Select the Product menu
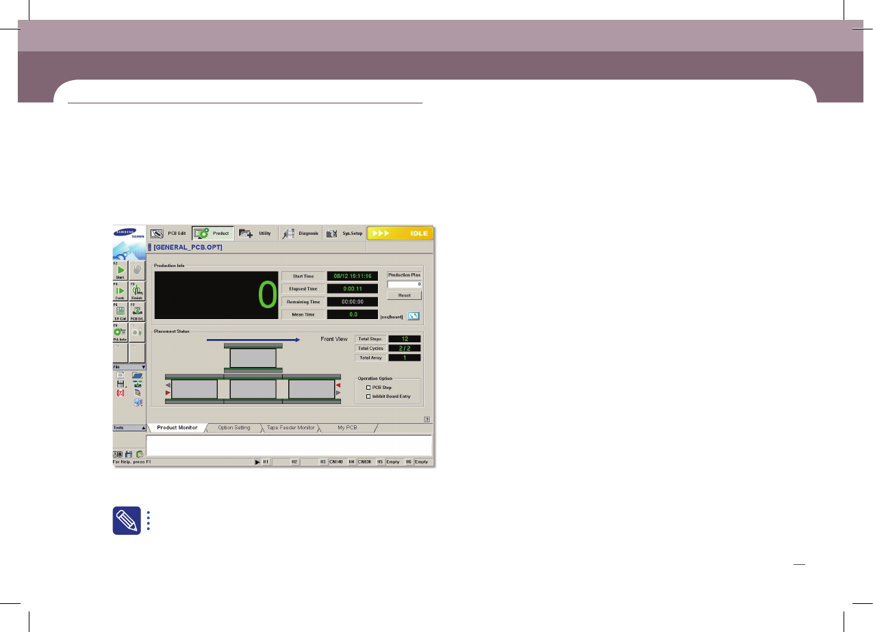Screen dimensions: 873x632 213,233
